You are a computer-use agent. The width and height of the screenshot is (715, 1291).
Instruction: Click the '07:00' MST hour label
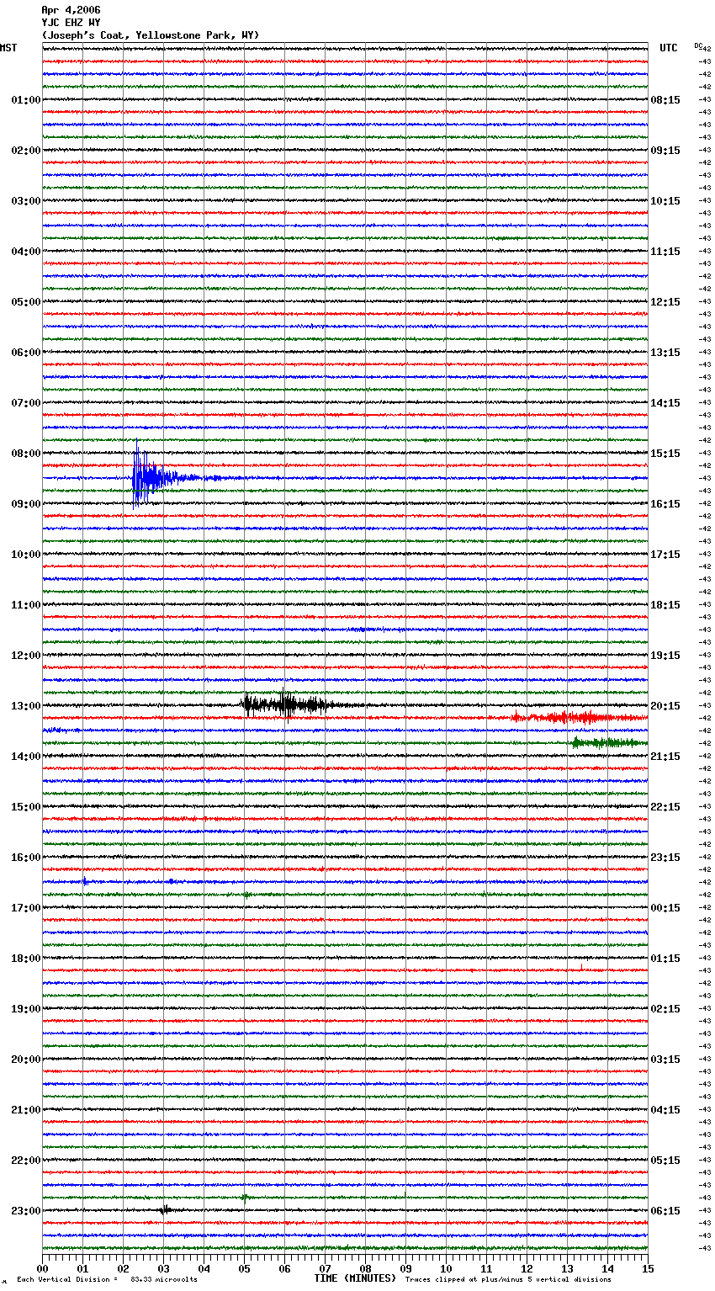point(26,403)
